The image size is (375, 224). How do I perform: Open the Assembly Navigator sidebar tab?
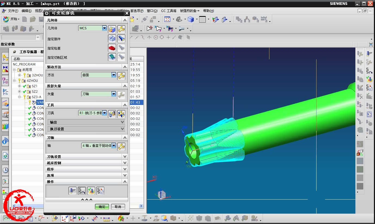[5, 57]
